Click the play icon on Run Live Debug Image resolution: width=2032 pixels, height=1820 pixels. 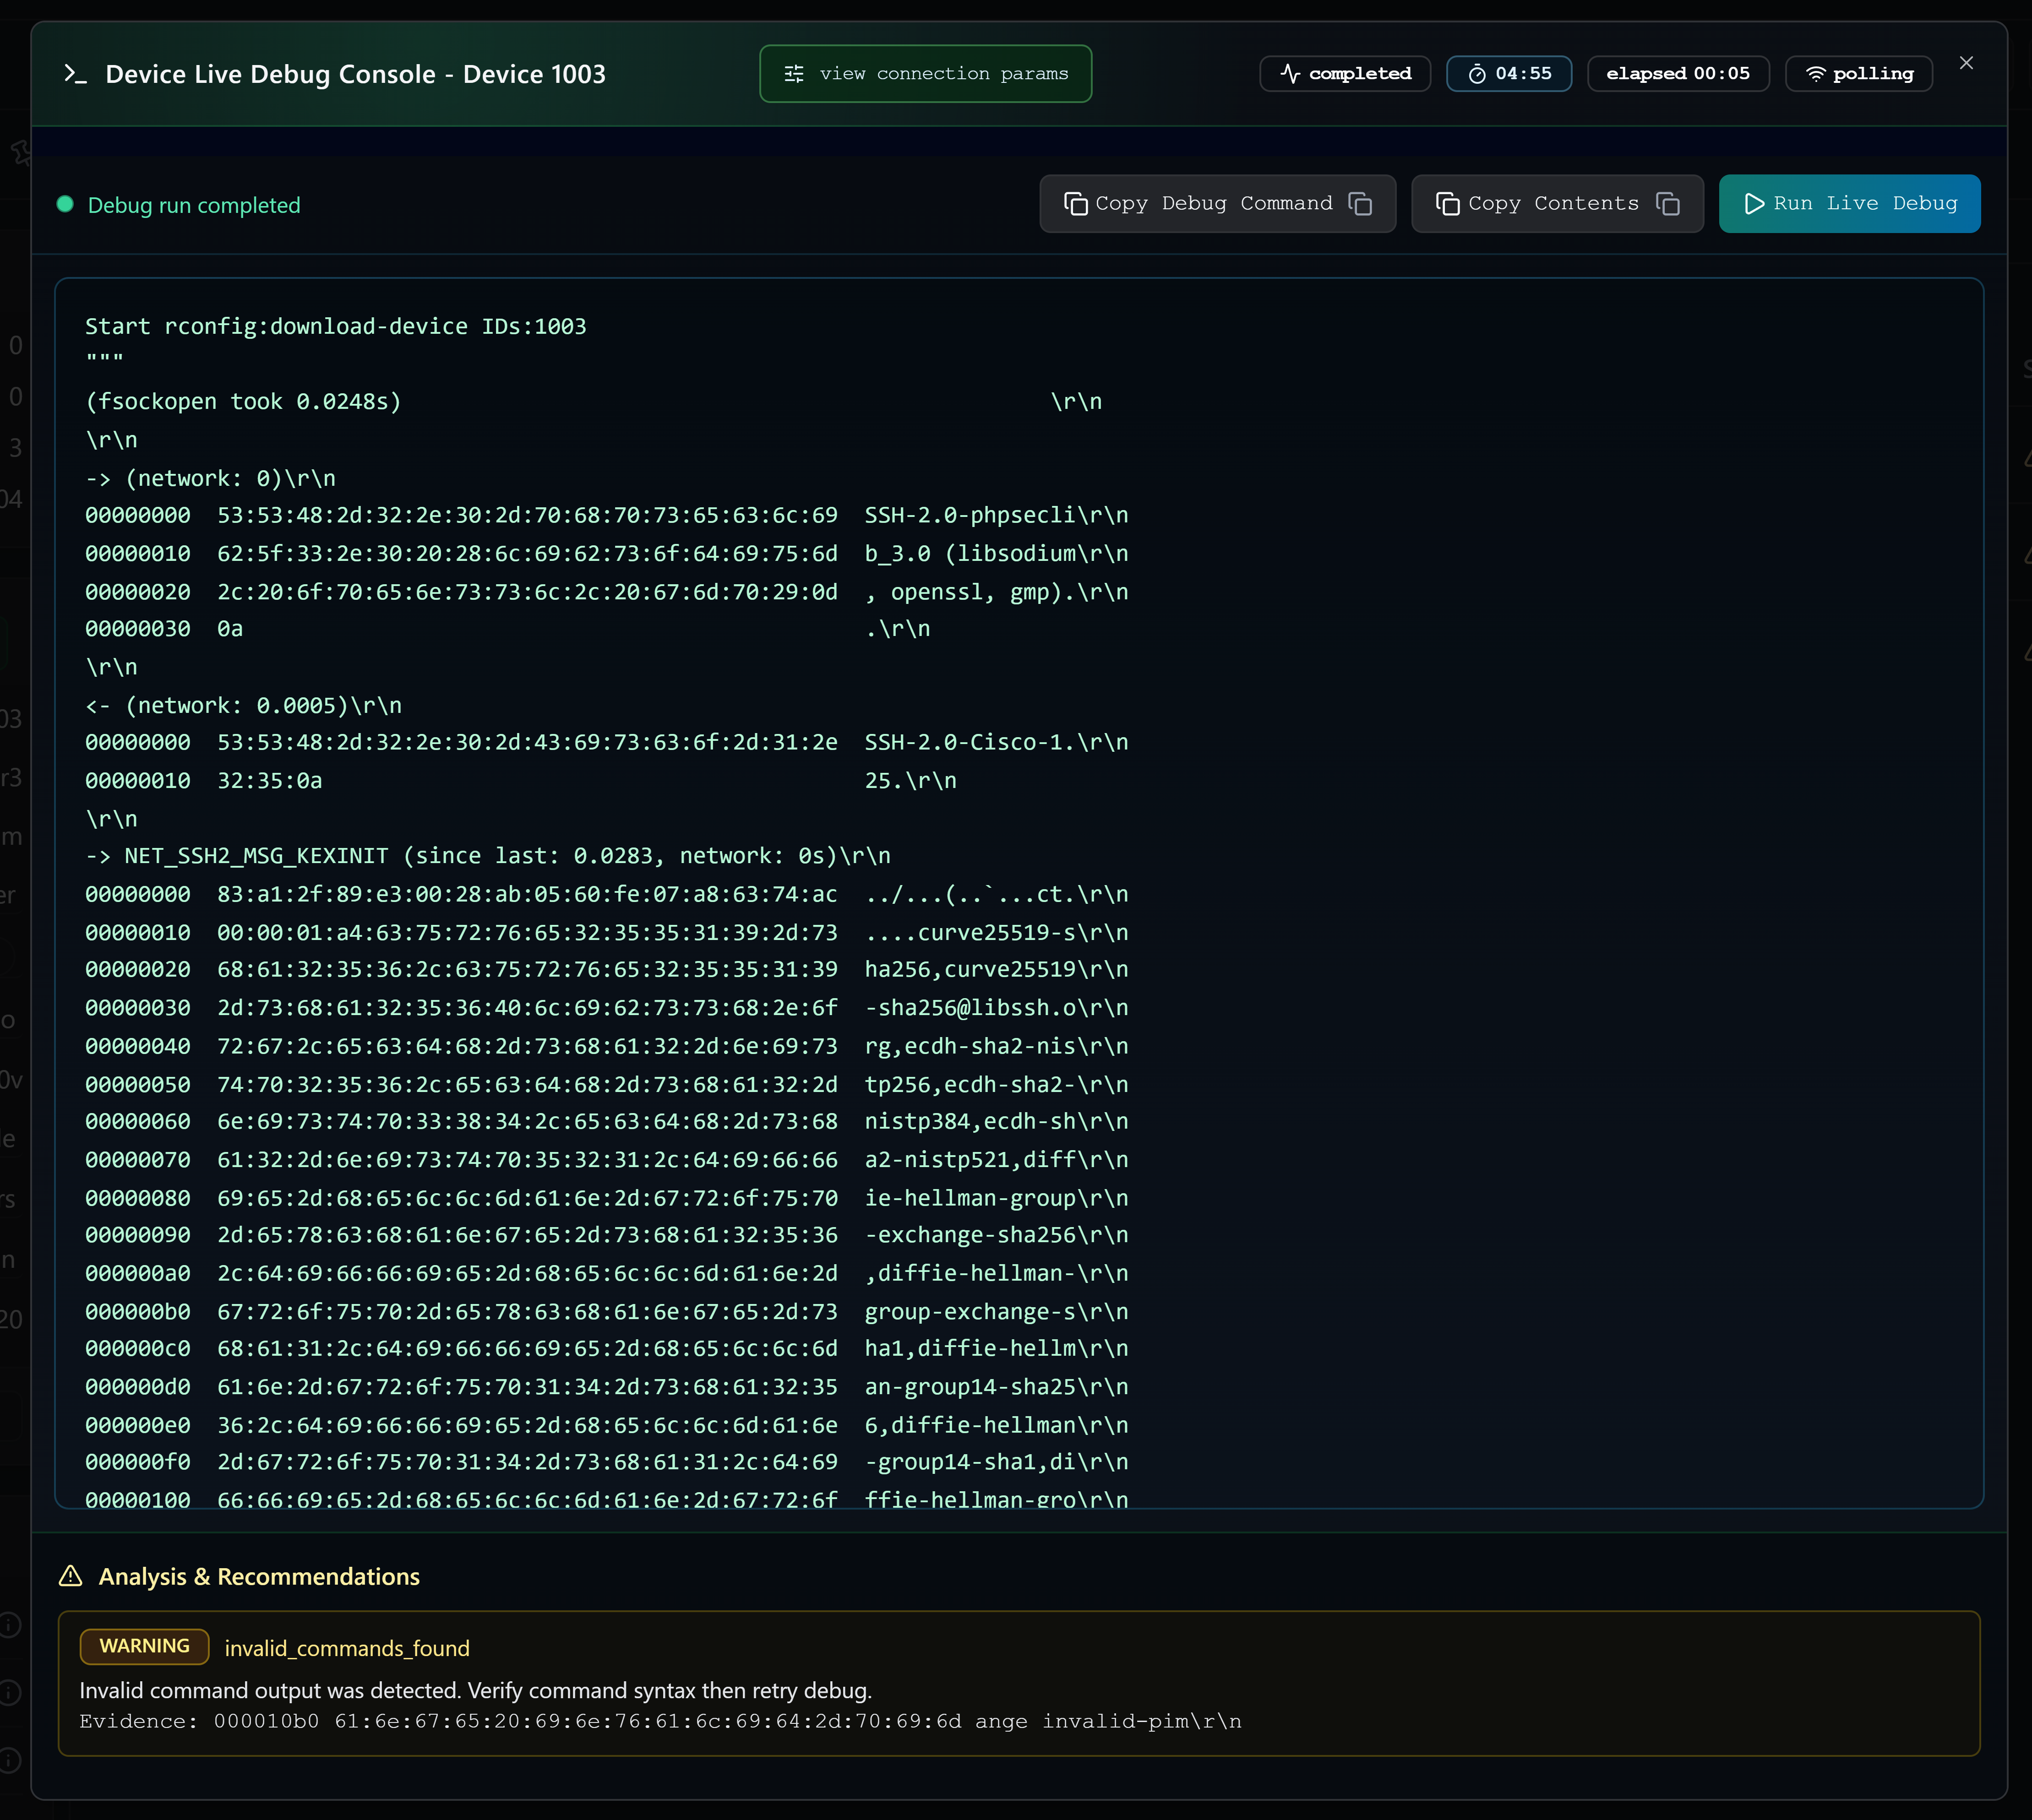pos(1754,203)
